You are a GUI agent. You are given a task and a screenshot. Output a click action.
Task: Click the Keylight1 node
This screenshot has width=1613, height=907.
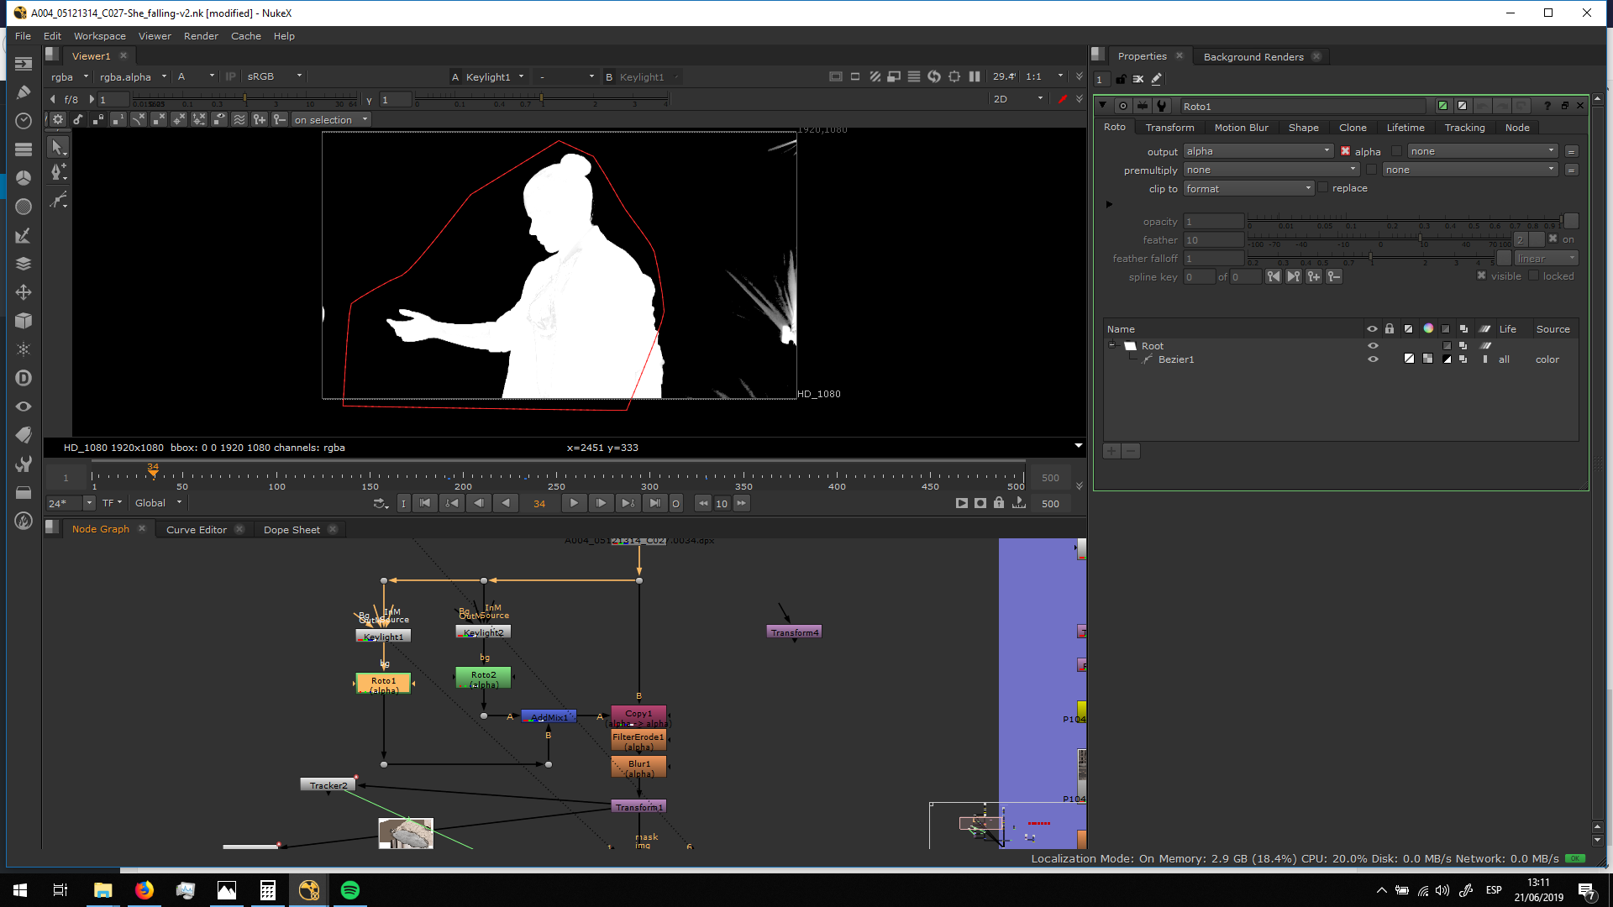coord(383,637)
